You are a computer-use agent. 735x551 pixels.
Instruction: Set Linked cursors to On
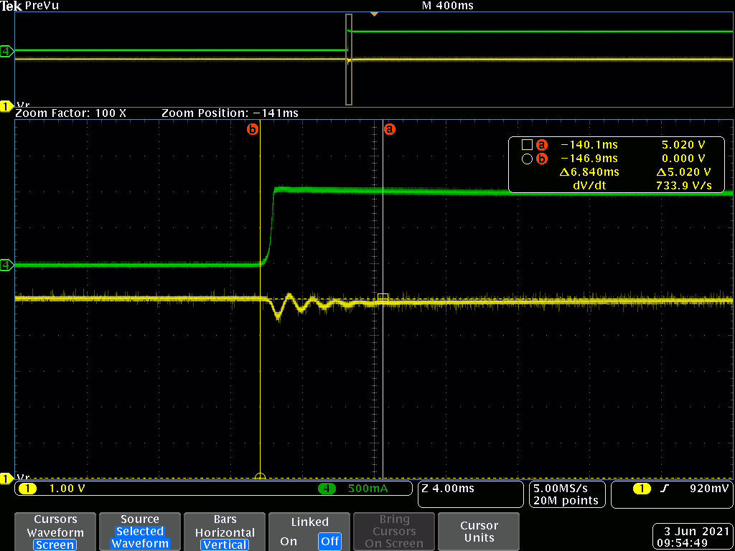coord(289,541)
